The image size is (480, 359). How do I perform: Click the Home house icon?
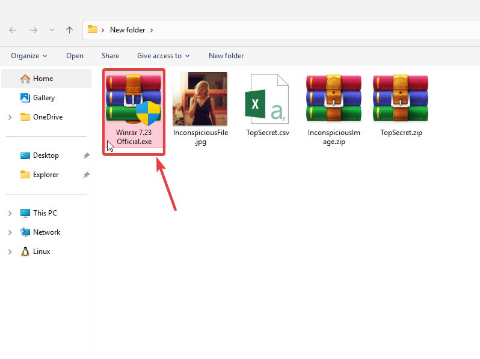pos(25,79)
